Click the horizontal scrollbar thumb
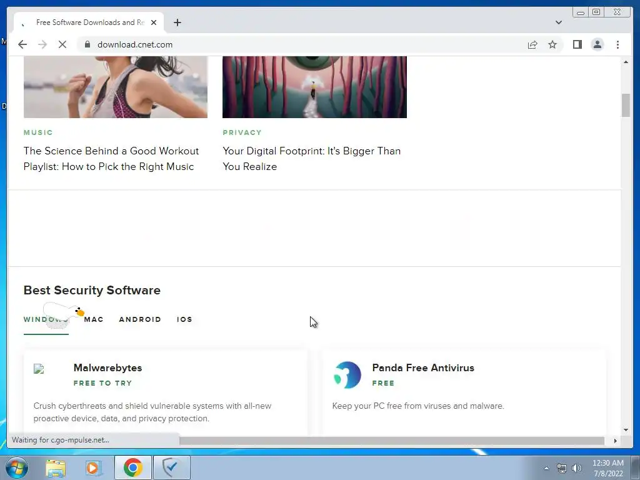The image size is (640, 480). pos(392,441)
